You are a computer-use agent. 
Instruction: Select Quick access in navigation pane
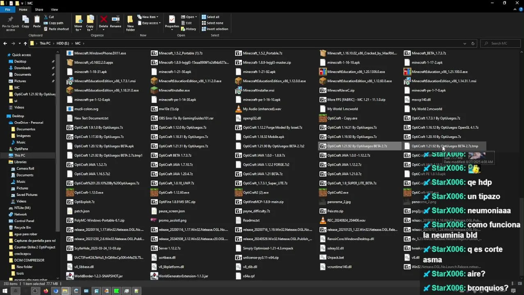pos(21,55)
